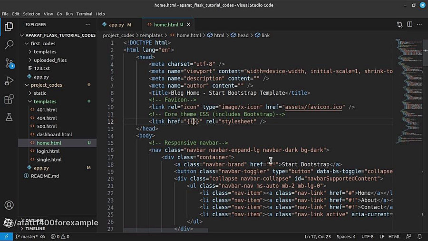This screenshot has height=241, width=428.
Task: Change end of line via LF
Action: pyautogui.click(x=381, y=237)
